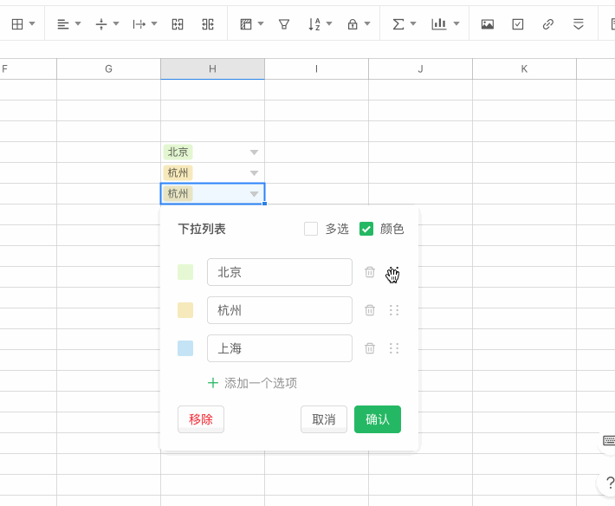615x506 pixels.
Task: Insert an image
Action: pos(488,24)
